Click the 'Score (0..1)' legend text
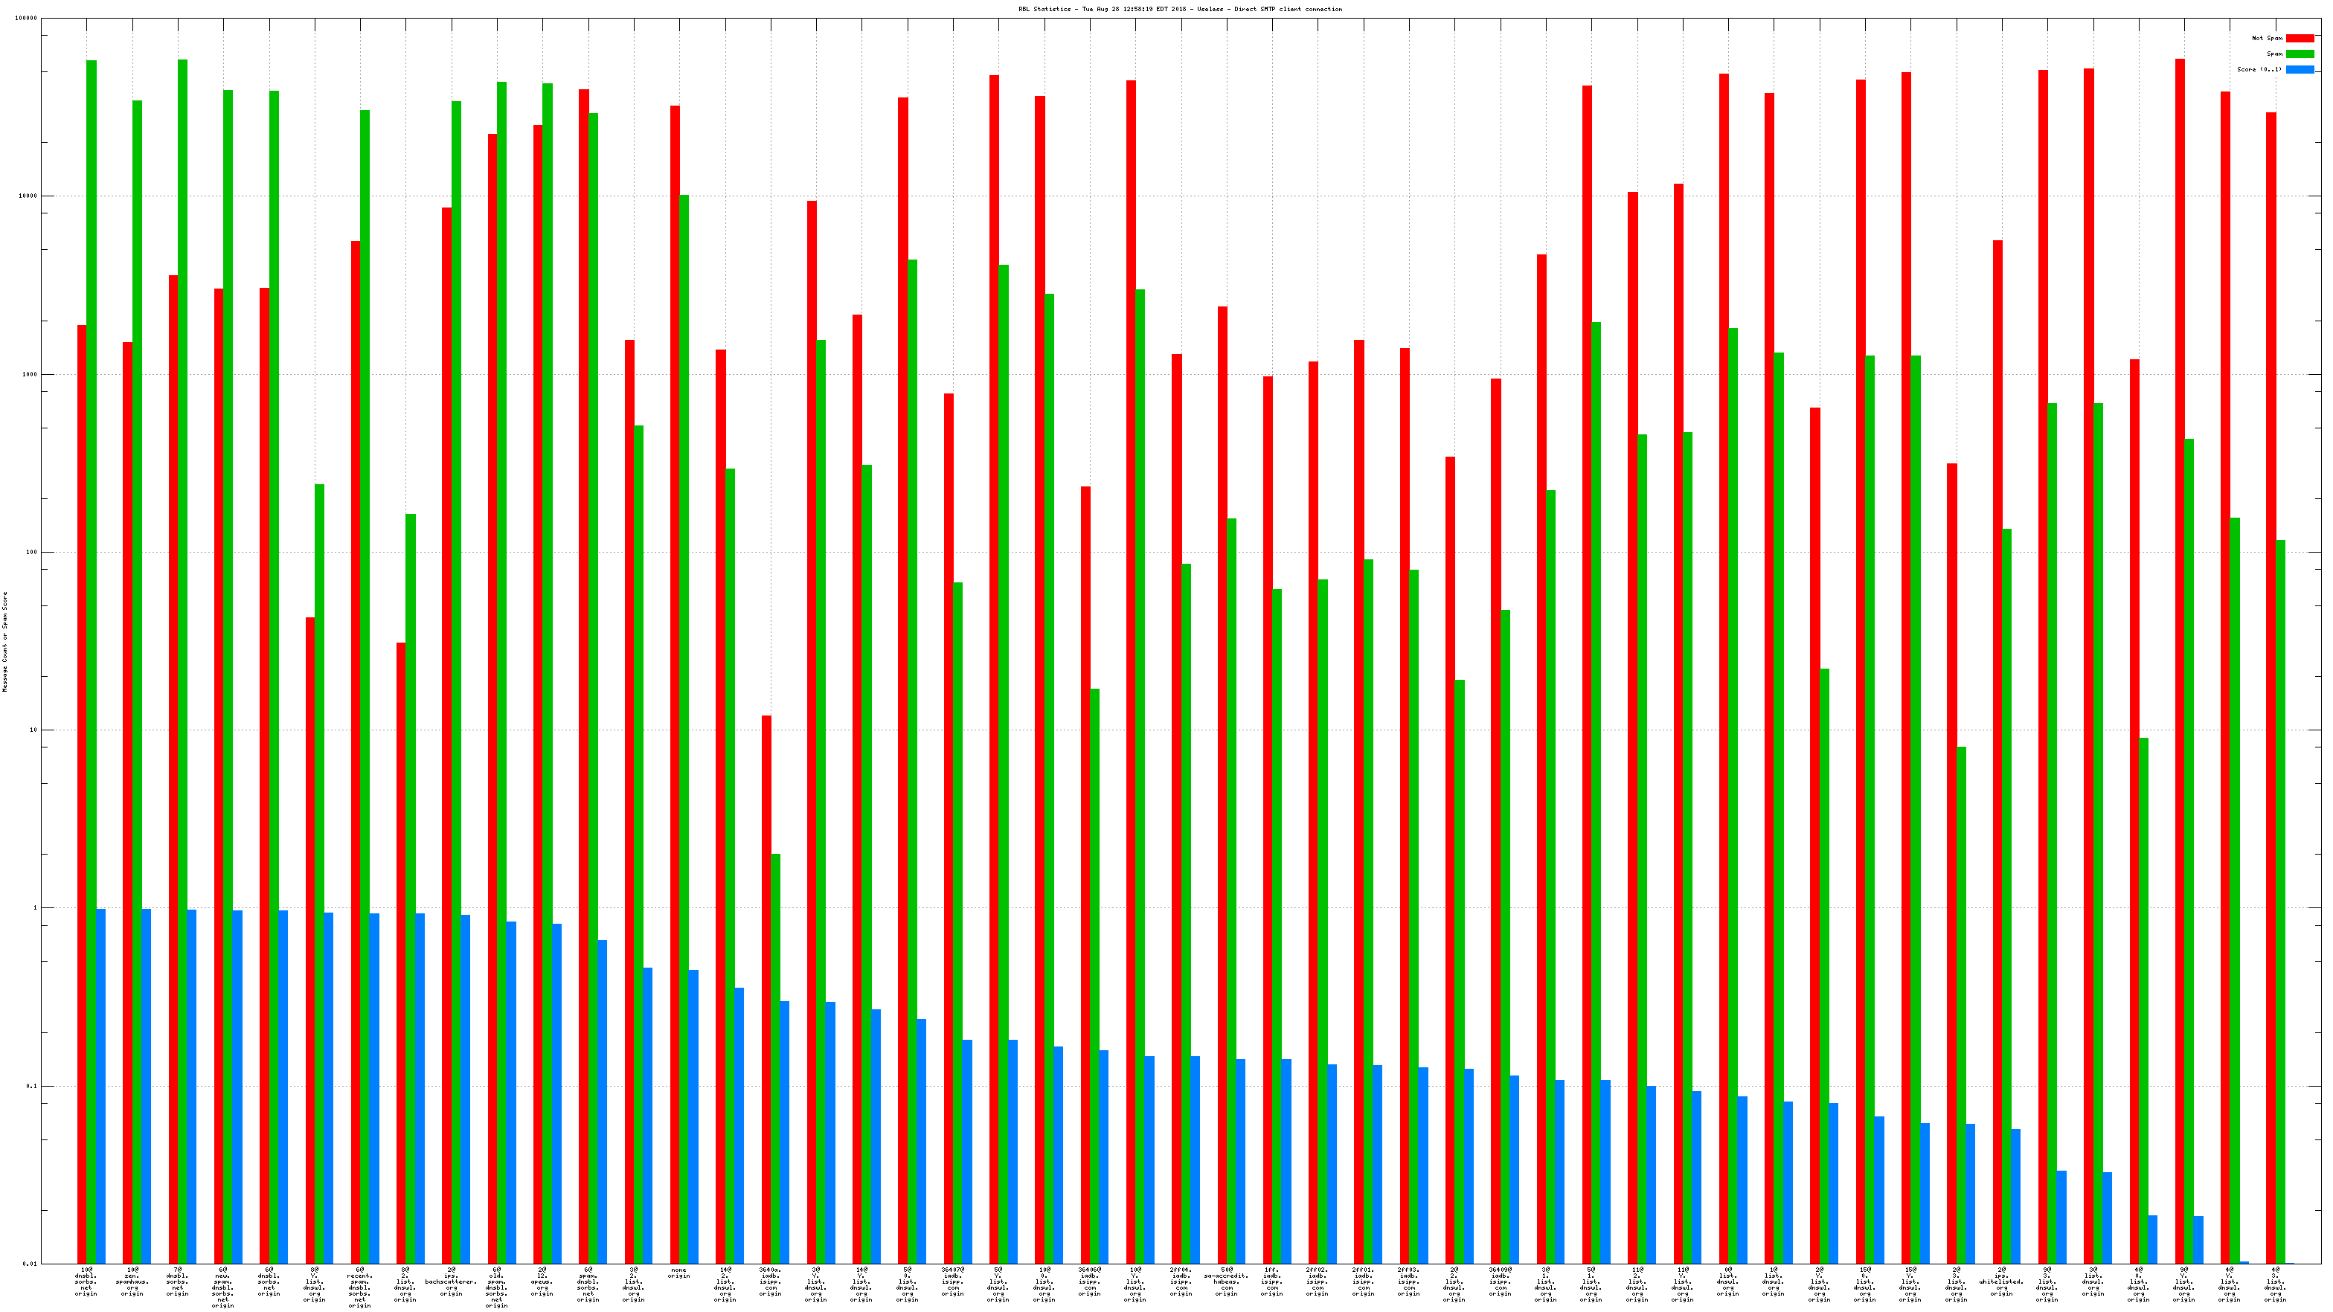This screenshot has width=2333, height=1312. coord(2259,70)
